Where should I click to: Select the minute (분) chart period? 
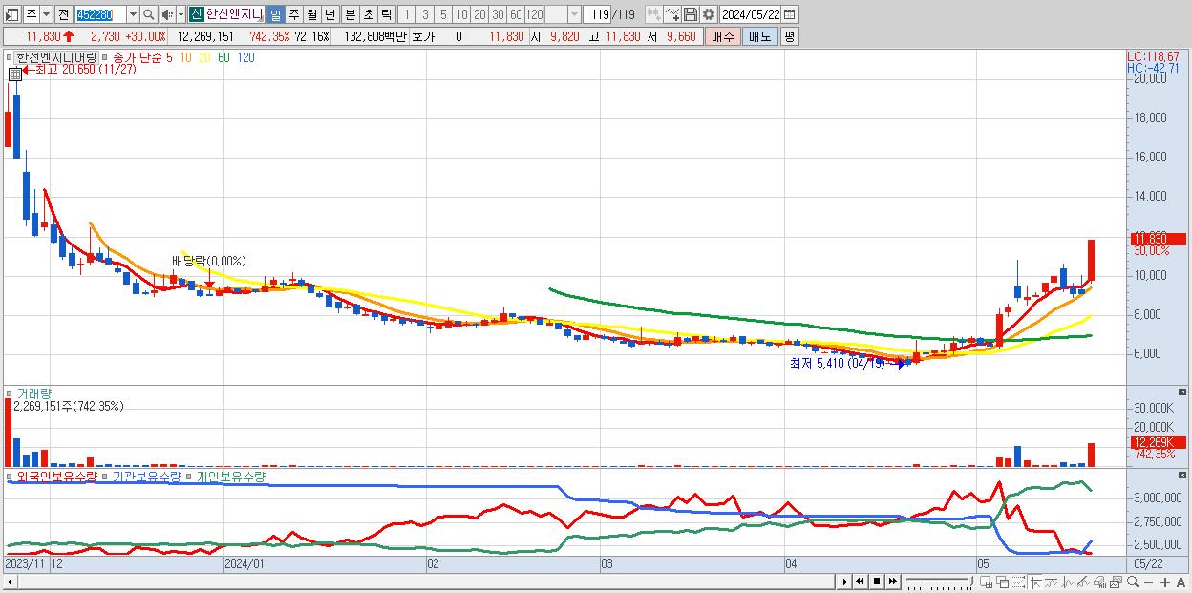[350, 14]
